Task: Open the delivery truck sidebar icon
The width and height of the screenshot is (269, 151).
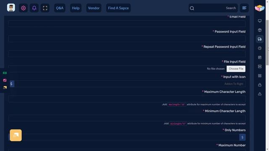Action: [260, 39]
